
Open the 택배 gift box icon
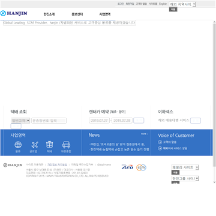coord(49,145)
